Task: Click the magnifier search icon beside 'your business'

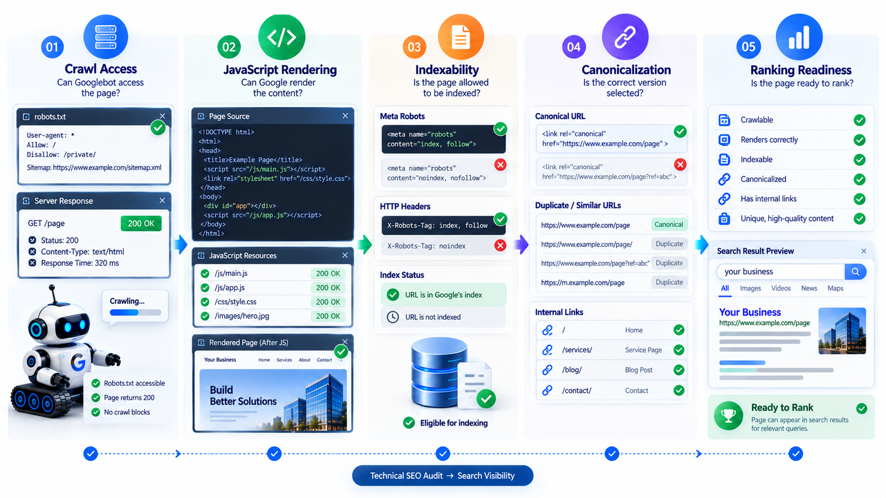Action: [x=856, y=272]
